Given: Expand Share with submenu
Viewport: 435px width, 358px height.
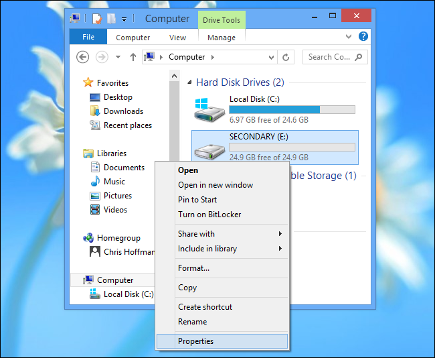Looking at the screenshot, I should [x=222, y=234].
